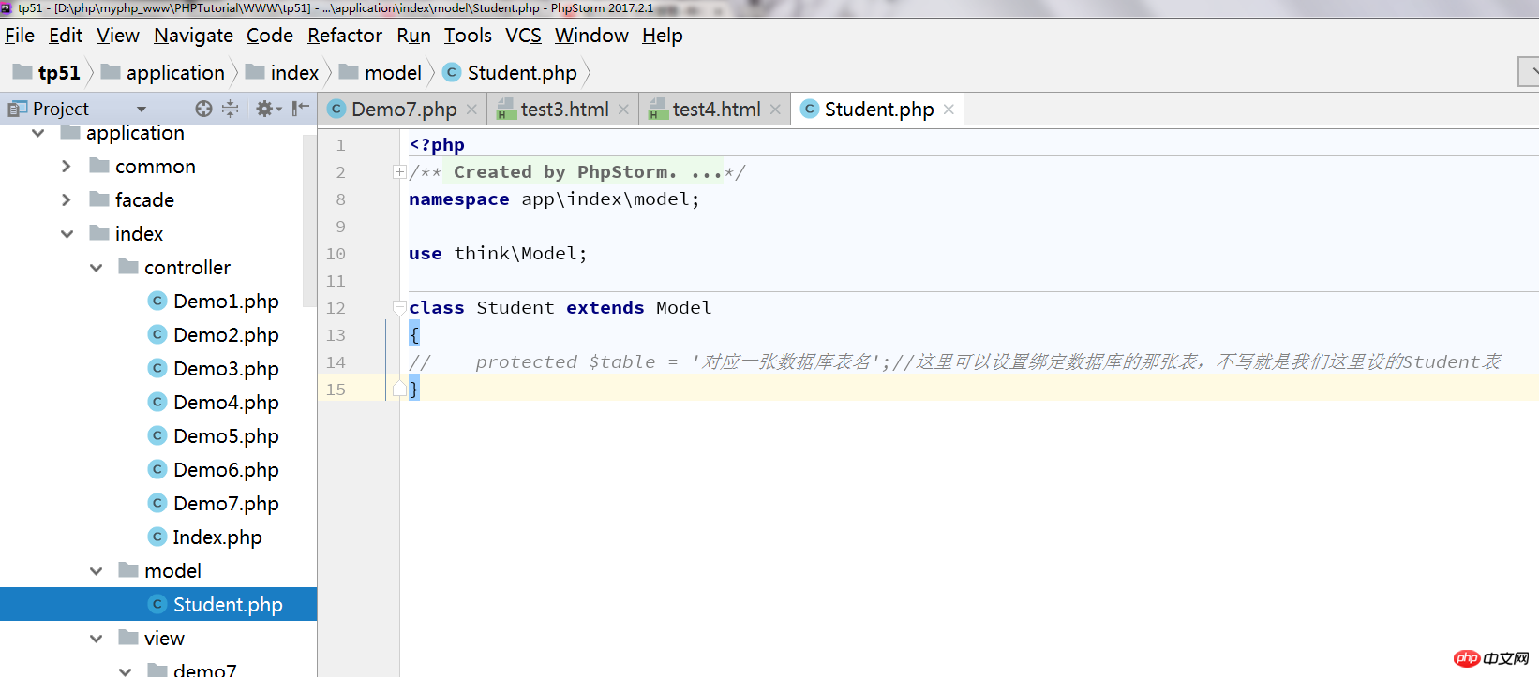
Task: Hide the Project tool window
Action: (300, 109)
